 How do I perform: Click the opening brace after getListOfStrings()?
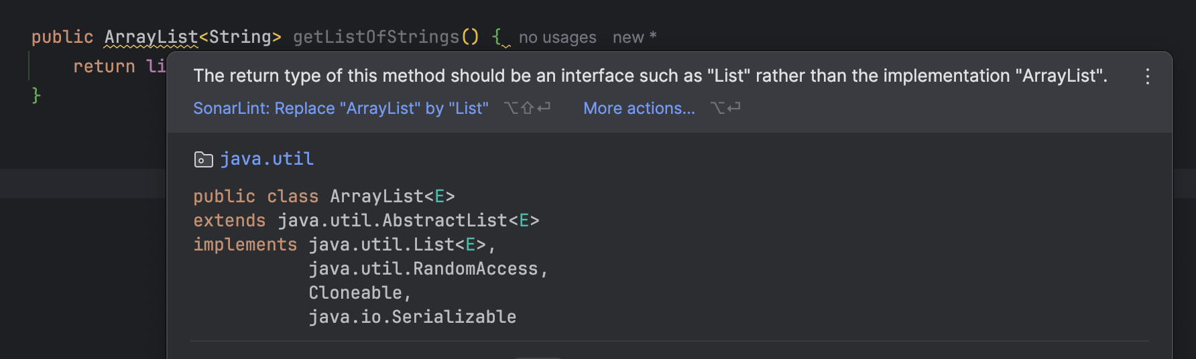(497, 38)
